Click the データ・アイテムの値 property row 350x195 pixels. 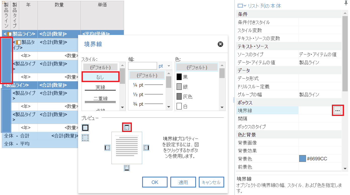[x=289, y=62]
